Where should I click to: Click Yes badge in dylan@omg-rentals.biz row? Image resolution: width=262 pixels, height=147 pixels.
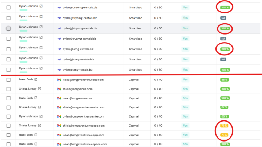tap(185, 69)
